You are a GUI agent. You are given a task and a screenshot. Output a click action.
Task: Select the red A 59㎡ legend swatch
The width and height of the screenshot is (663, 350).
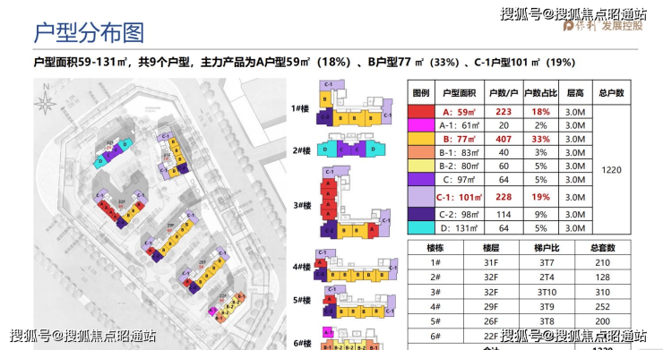[421, 112]
